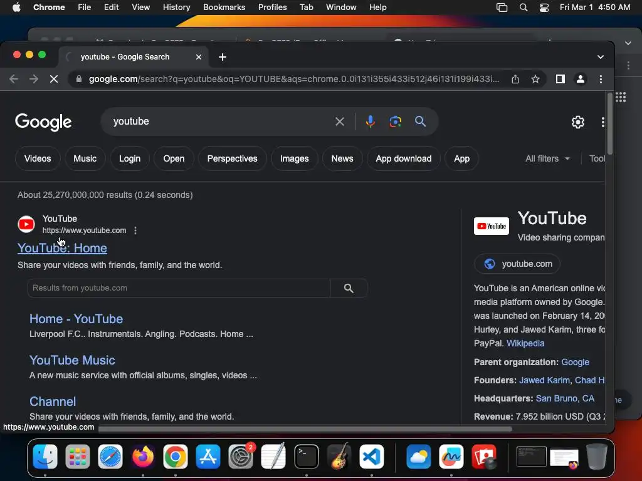Open Google quick settings gear
Screen dimensions: 642x481
(577, 122)
